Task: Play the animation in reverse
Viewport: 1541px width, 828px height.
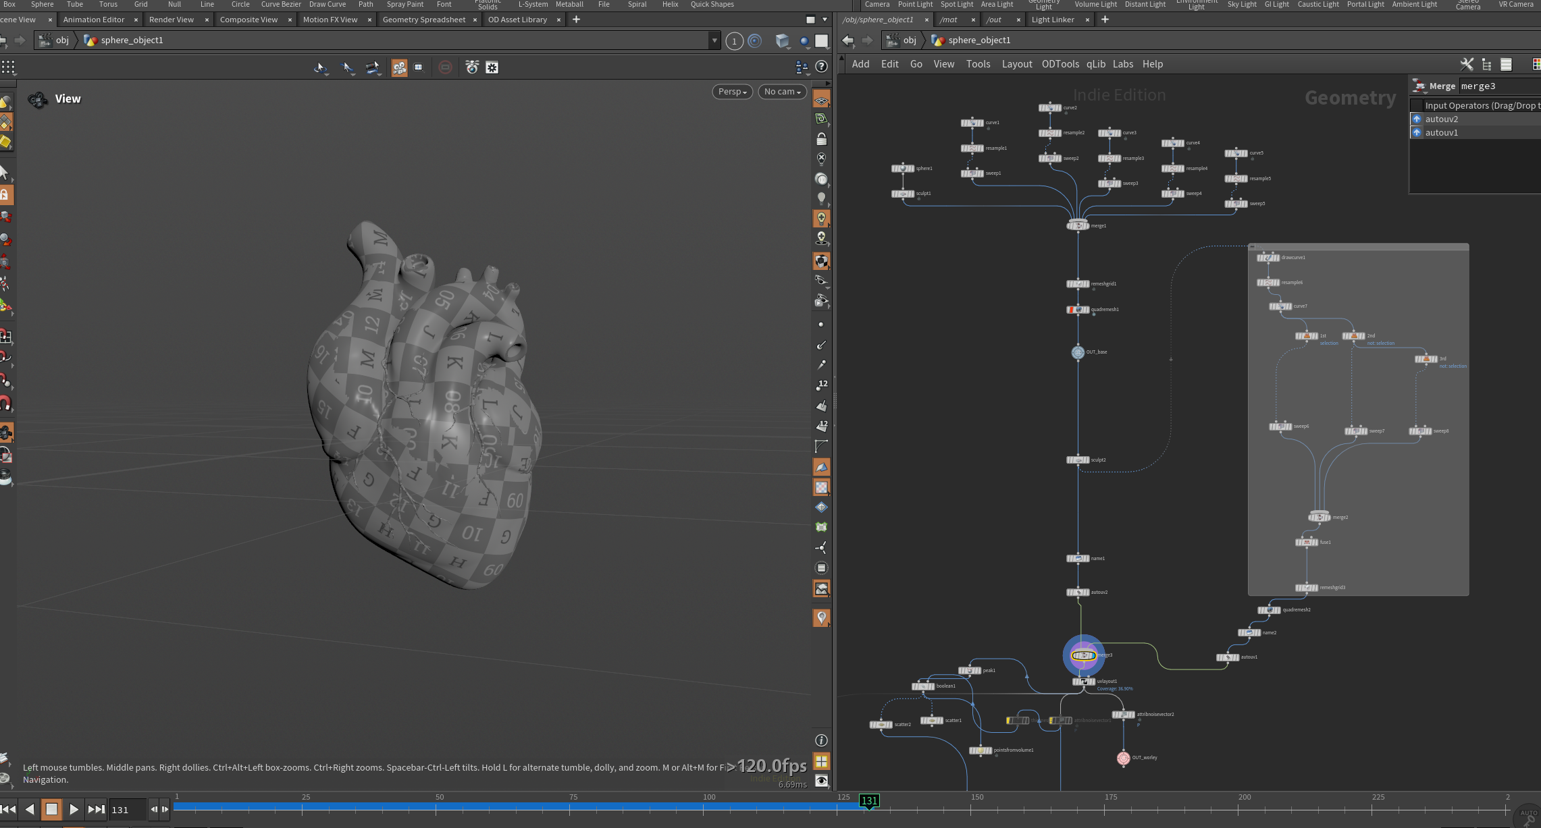Action: [x=30, y=809]
